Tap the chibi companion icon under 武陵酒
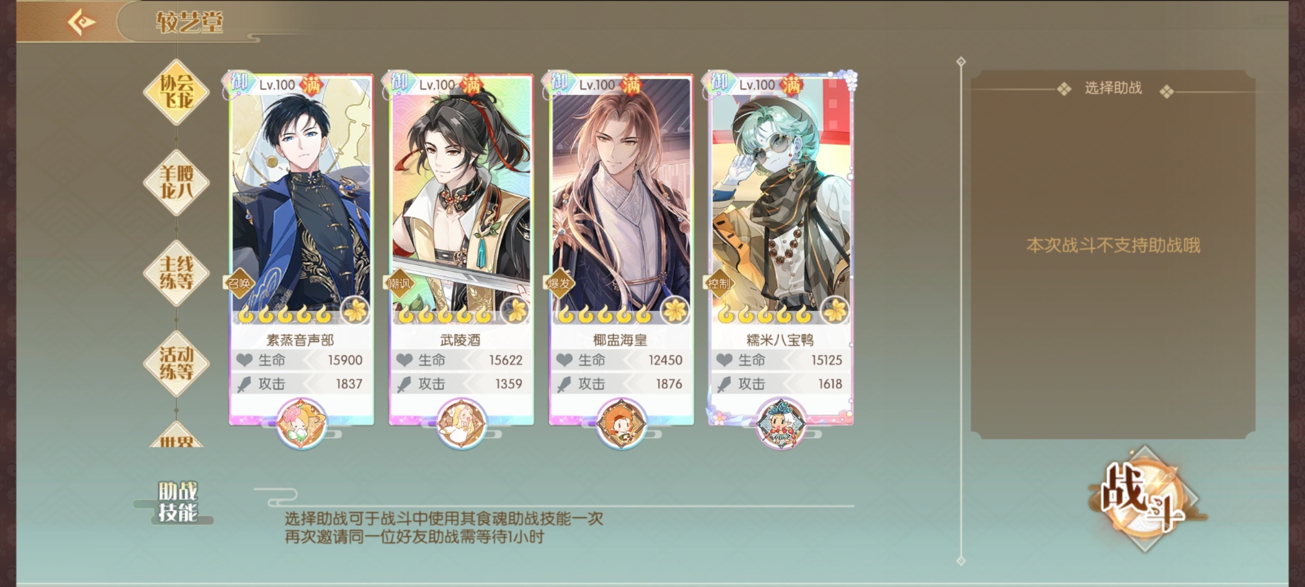The height and width of the screenshot is (587, 1305). 461,424
